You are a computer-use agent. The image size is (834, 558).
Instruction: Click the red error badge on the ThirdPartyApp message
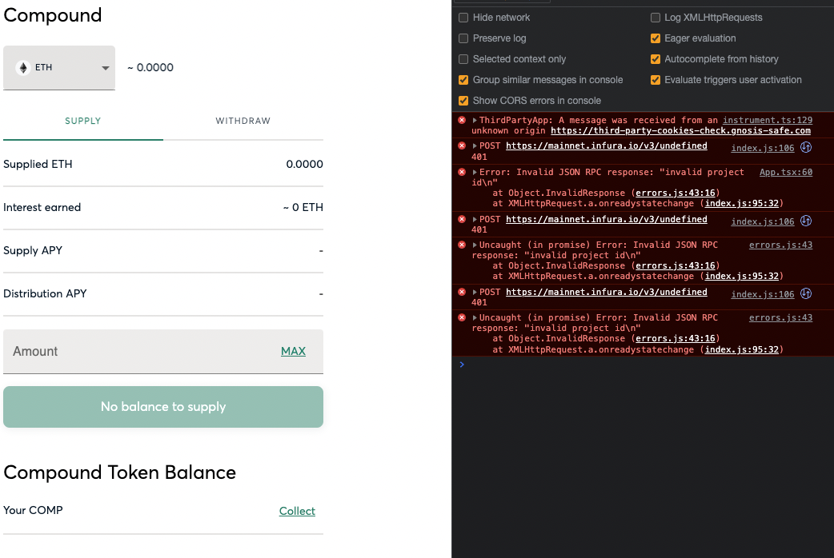pos(462,120)
